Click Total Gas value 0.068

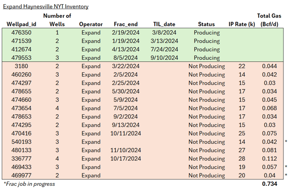(270, 108)
